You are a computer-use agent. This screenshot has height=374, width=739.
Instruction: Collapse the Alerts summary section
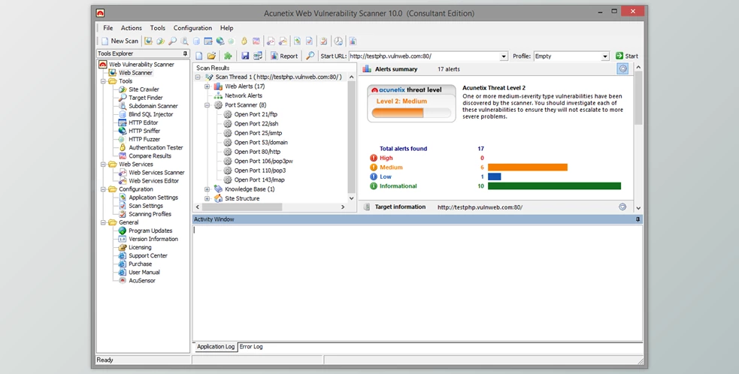pyautogui.click(x=622, y=69)
